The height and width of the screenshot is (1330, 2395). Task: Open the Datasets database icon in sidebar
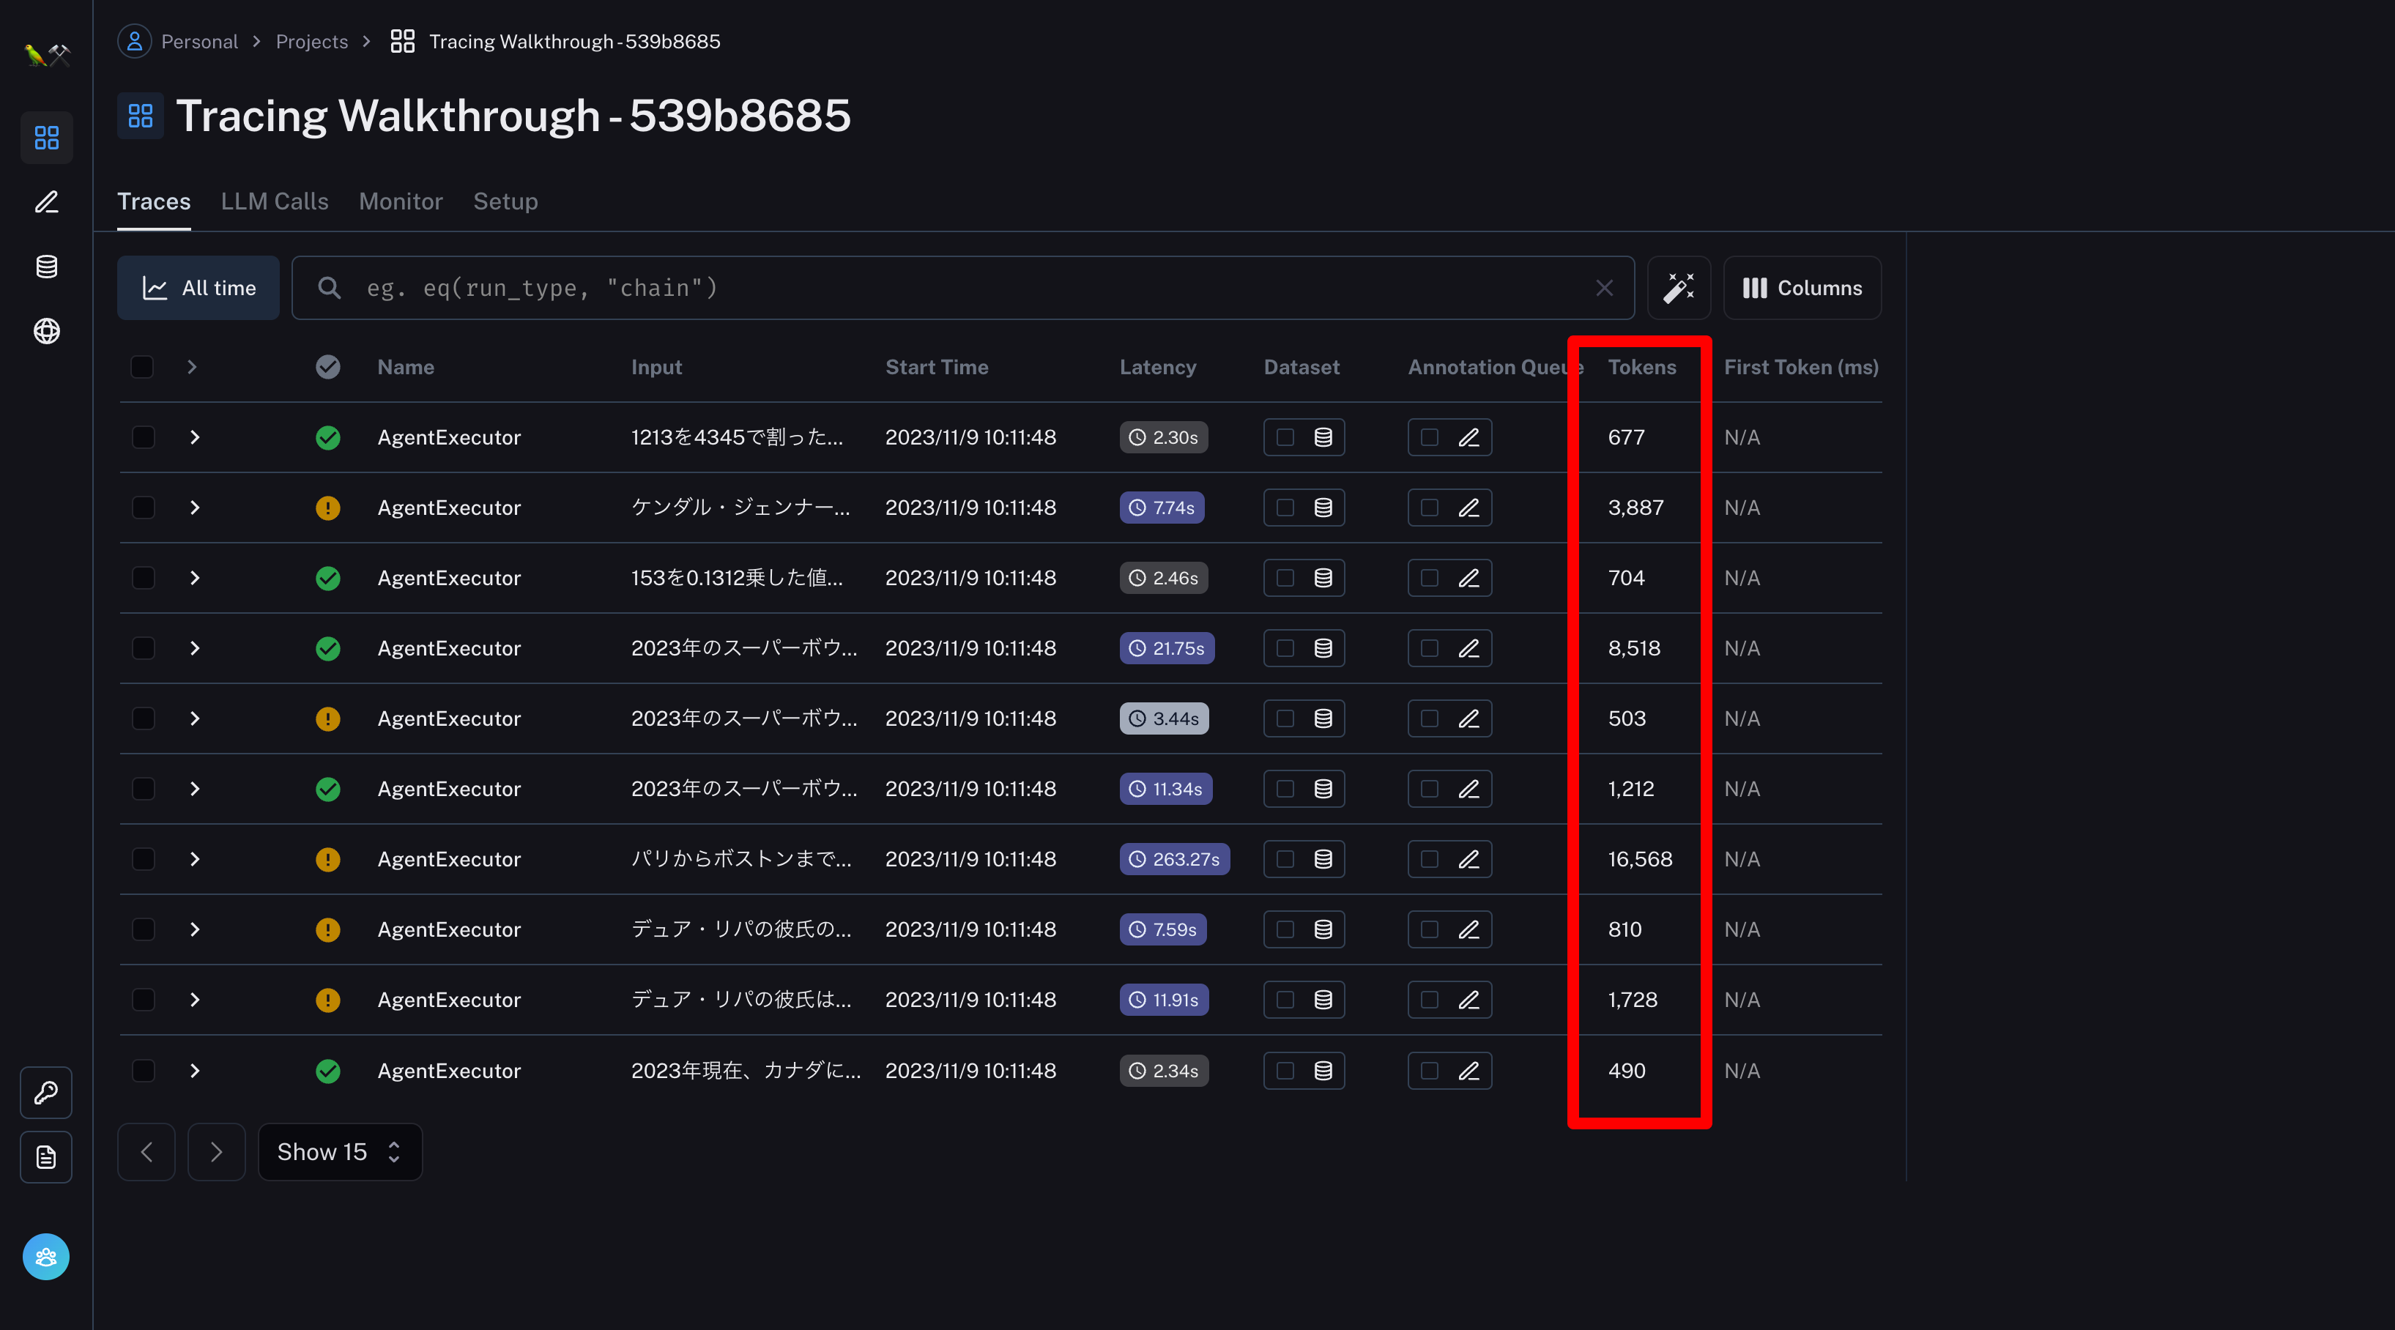[x=46, y=267]
